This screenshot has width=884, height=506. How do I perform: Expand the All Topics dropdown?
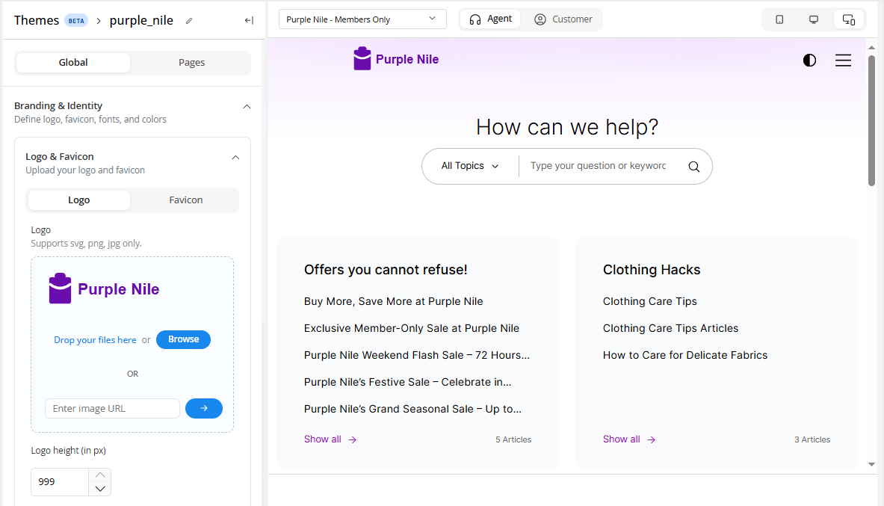[x=470, y=166]
